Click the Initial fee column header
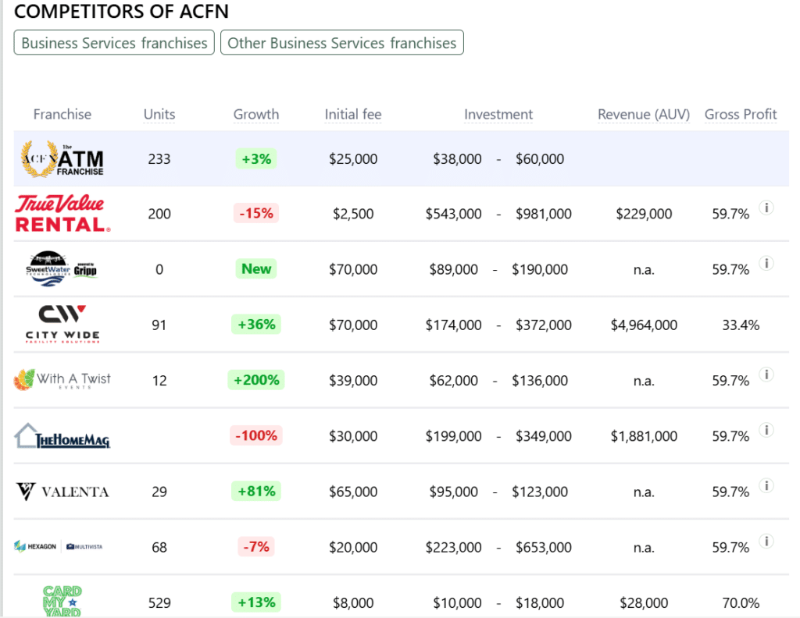 coord(353,114)
